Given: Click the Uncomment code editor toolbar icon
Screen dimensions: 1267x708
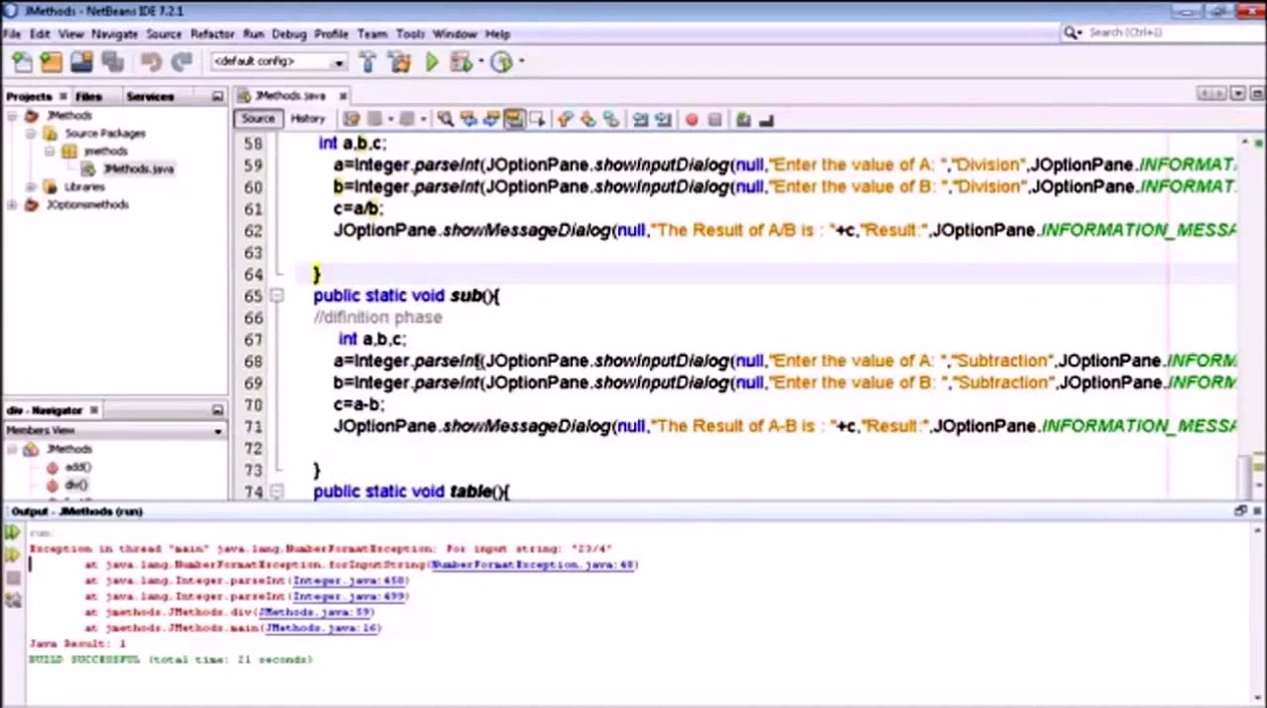Looking at the screenshot, I should coord(767,120).
